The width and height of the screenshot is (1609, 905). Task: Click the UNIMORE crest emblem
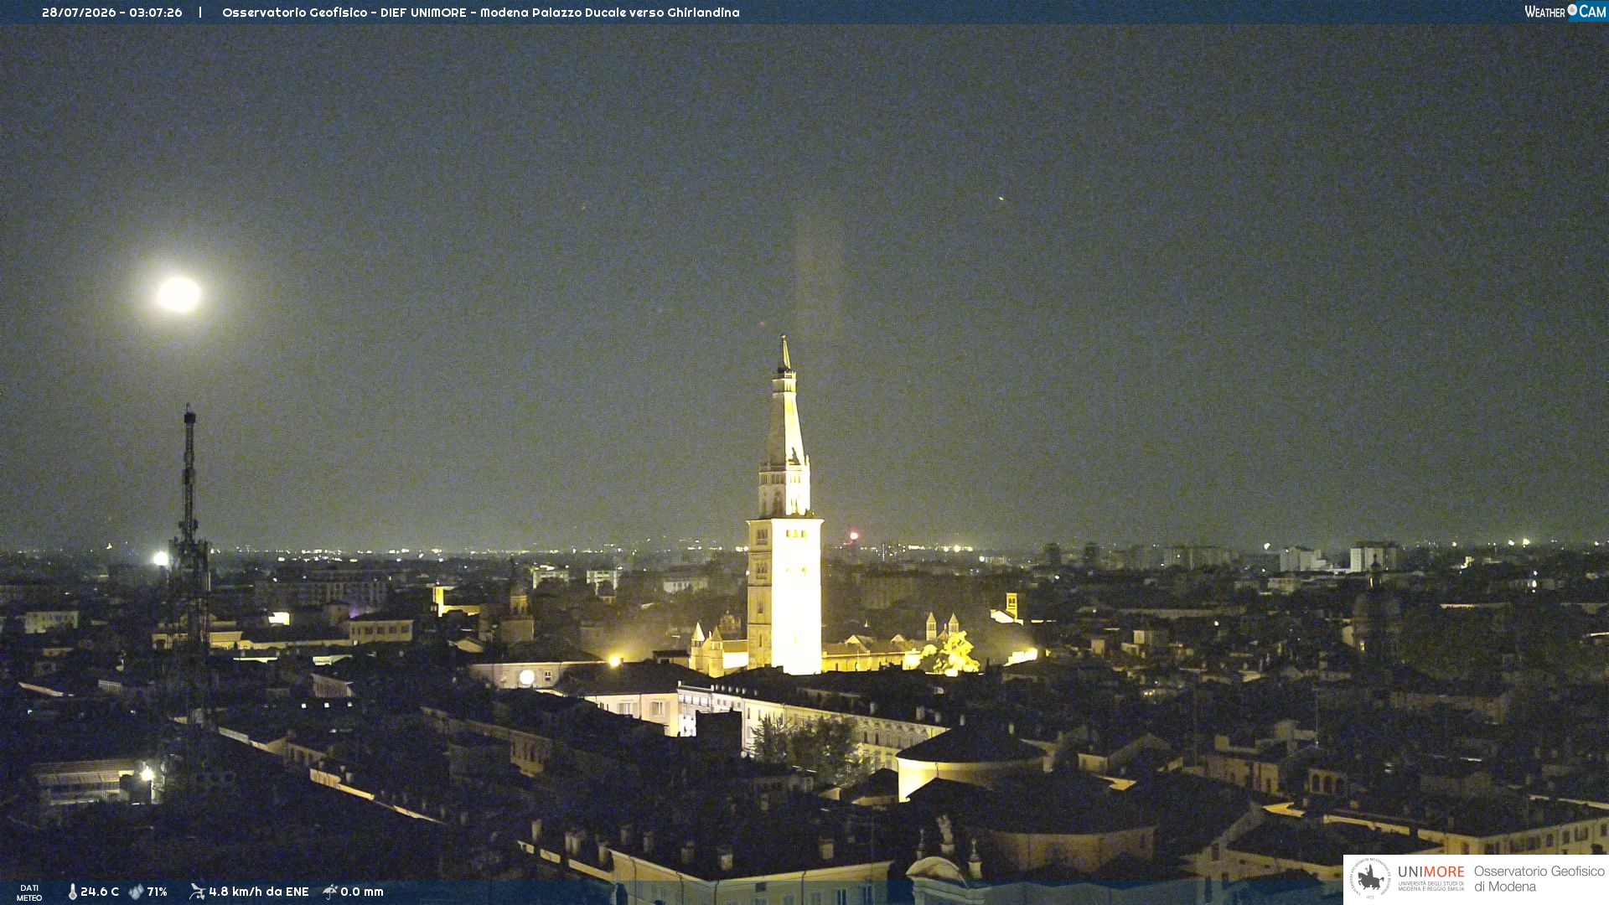click(x=1369, y=878)
